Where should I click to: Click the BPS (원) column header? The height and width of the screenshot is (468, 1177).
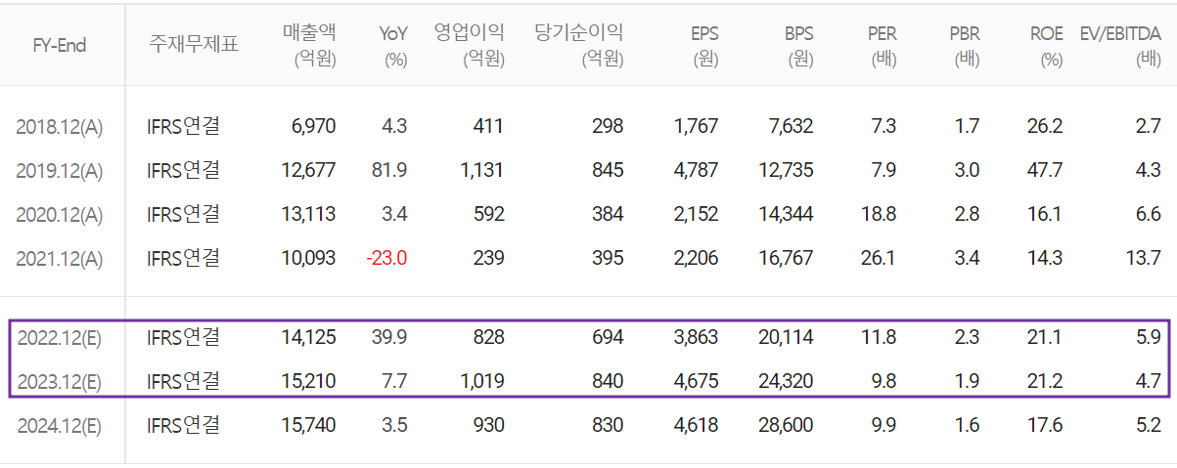(x=798, y=45)
